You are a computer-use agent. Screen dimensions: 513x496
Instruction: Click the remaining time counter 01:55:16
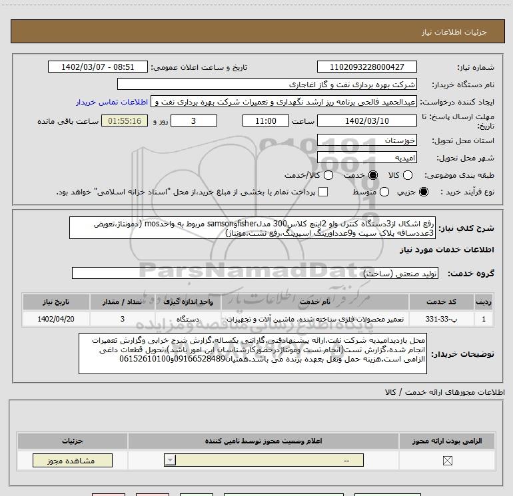[x=125, y=121]
